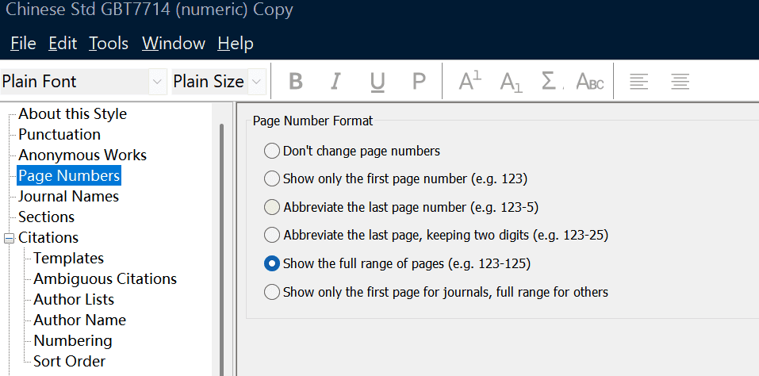Viewport: 759px width, 376px height.
Task: Select "Don't change page numbers" option
Action: tap(272, 151)
